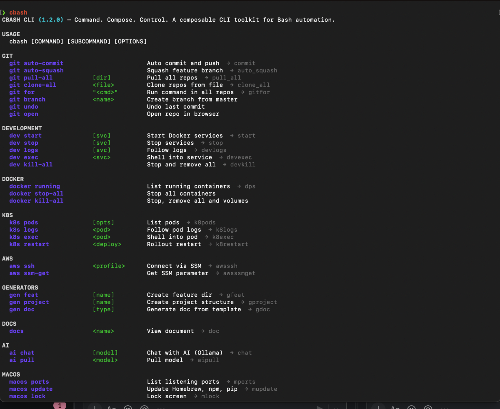The image size is (500, 409).
Task: Click the k8s restart entry
Action: 29,244
